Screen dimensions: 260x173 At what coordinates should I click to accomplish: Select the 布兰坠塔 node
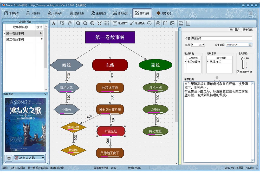tap(111, 131)
